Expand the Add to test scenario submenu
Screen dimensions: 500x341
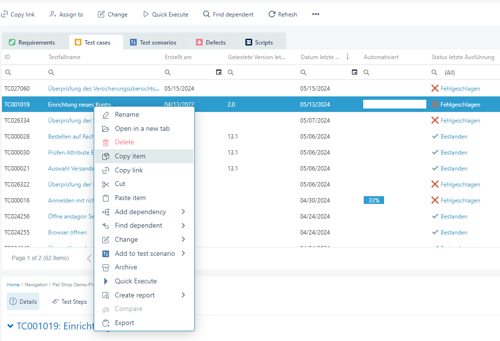[183, 253]
